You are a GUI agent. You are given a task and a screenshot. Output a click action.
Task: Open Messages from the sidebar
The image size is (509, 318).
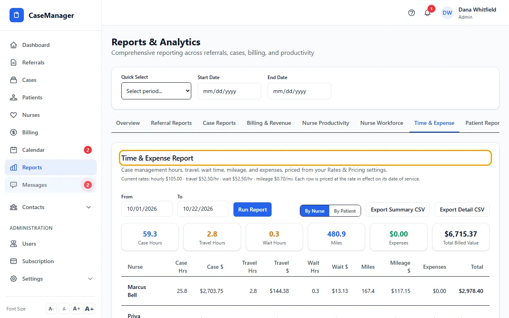click(51, 185)
